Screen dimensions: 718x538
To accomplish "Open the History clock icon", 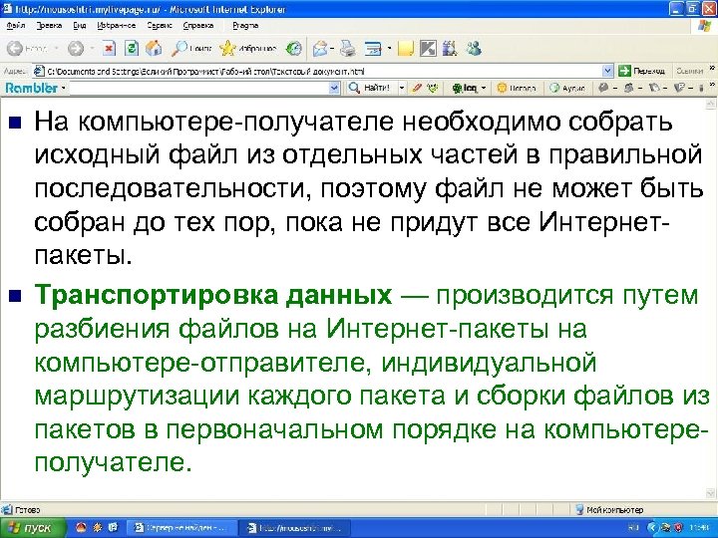I will click(293, 48).
